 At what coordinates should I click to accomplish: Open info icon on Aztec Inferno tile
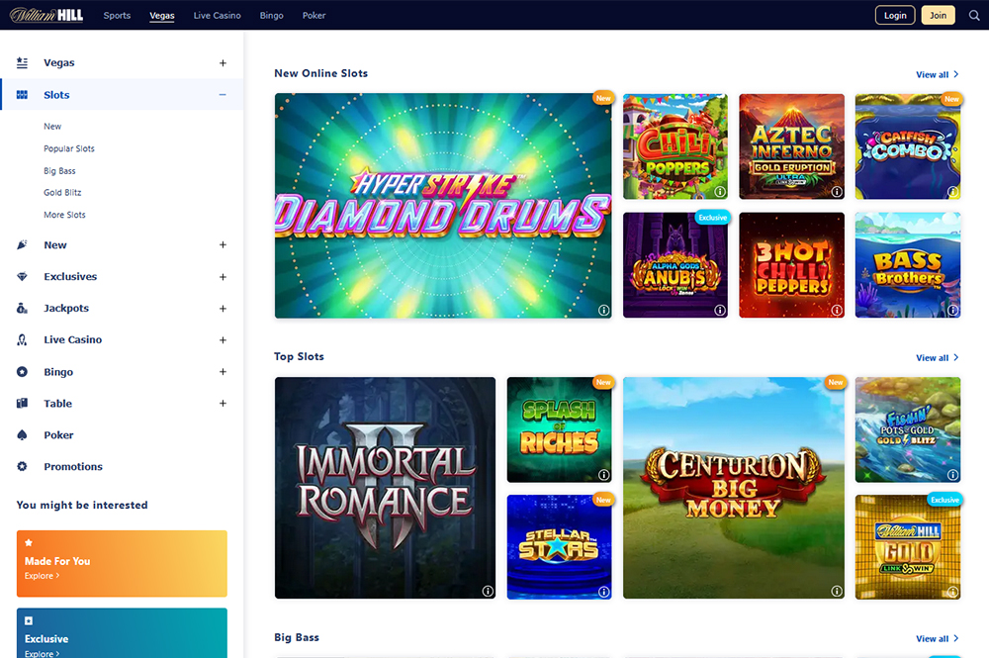(837, 191)
